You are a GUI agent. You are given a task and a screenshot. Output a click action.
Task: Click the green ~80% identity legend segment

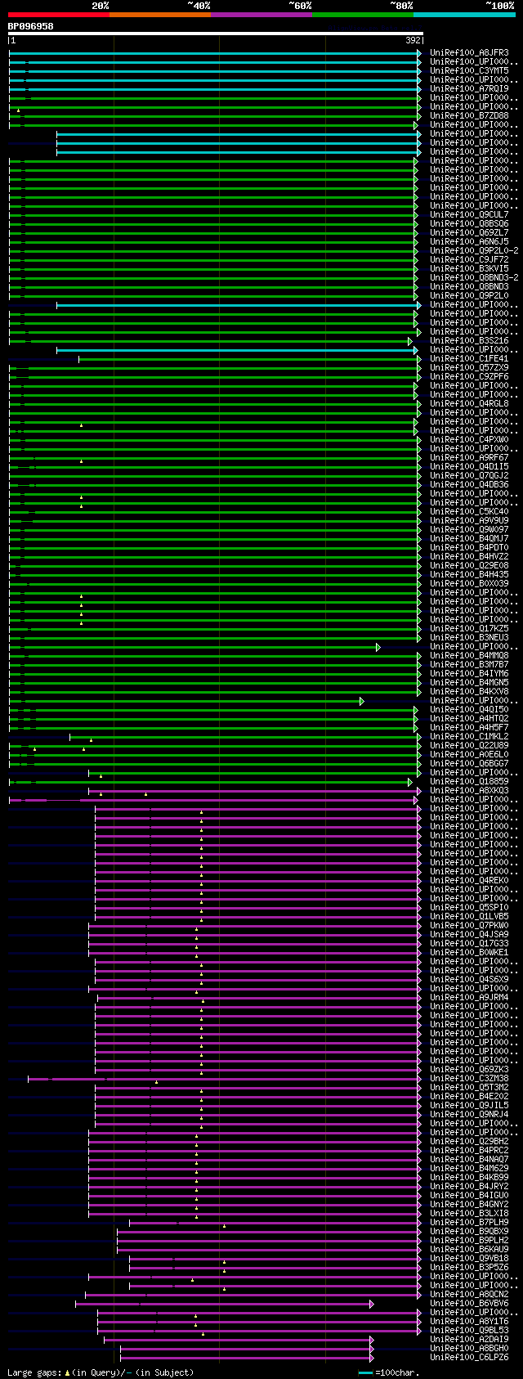pos(363,15)
